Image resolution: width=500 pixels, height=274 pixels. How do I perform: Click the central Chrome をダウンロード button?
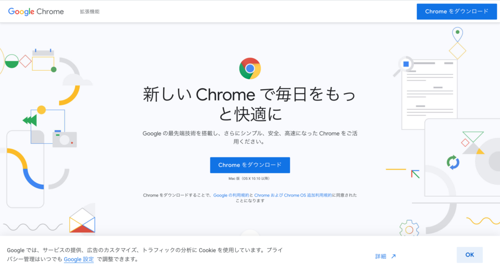pyautogui.click(x=250, y=165)
